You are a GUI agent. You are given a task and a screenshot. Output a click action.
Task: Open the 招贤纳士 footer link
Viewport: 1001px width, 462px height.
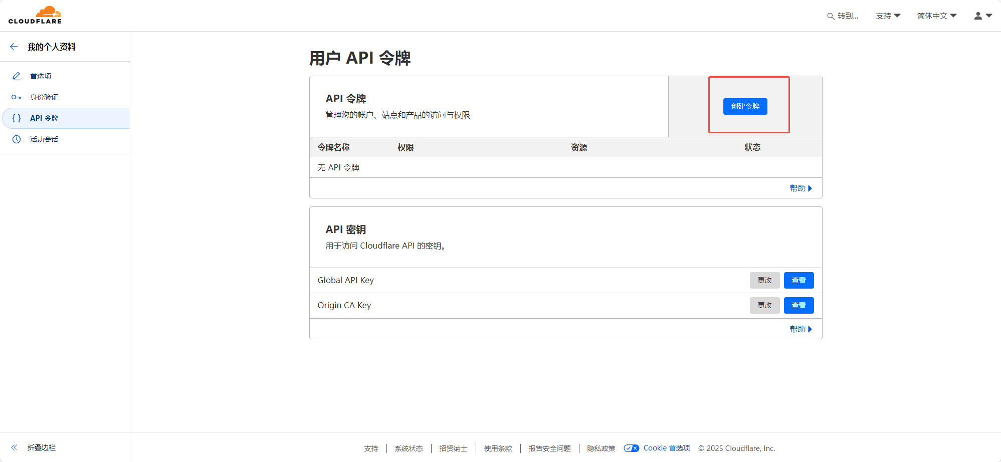453,448
